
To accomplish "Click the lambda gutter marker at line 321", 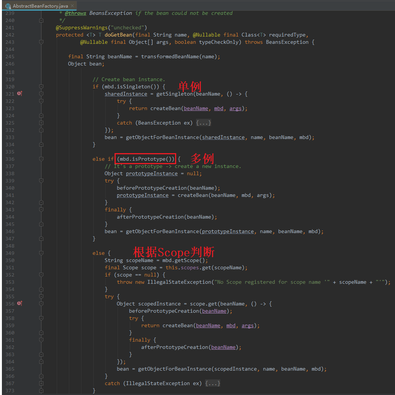I will [x=20, y=94].
